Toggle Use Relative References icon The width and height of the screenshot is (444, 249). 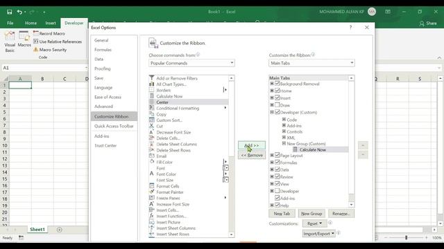36,41
